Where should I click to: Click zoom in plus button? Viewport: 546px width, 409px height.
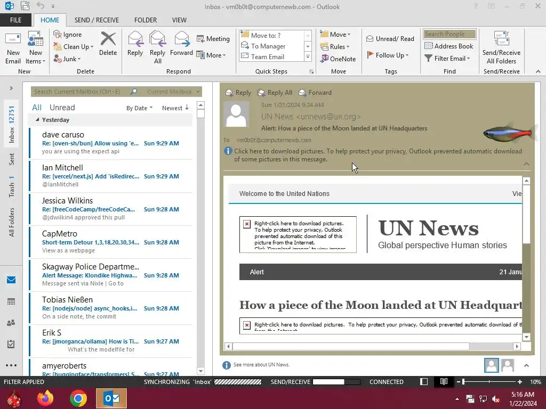pos(519,382)
